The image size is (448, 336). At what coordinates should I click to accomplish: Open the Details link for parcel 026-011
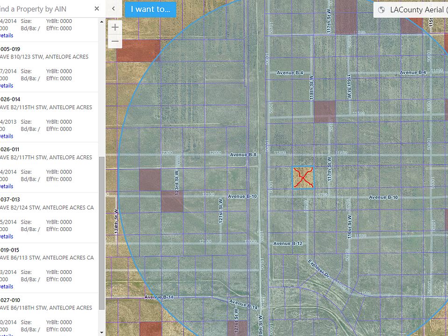coord(6,186)
